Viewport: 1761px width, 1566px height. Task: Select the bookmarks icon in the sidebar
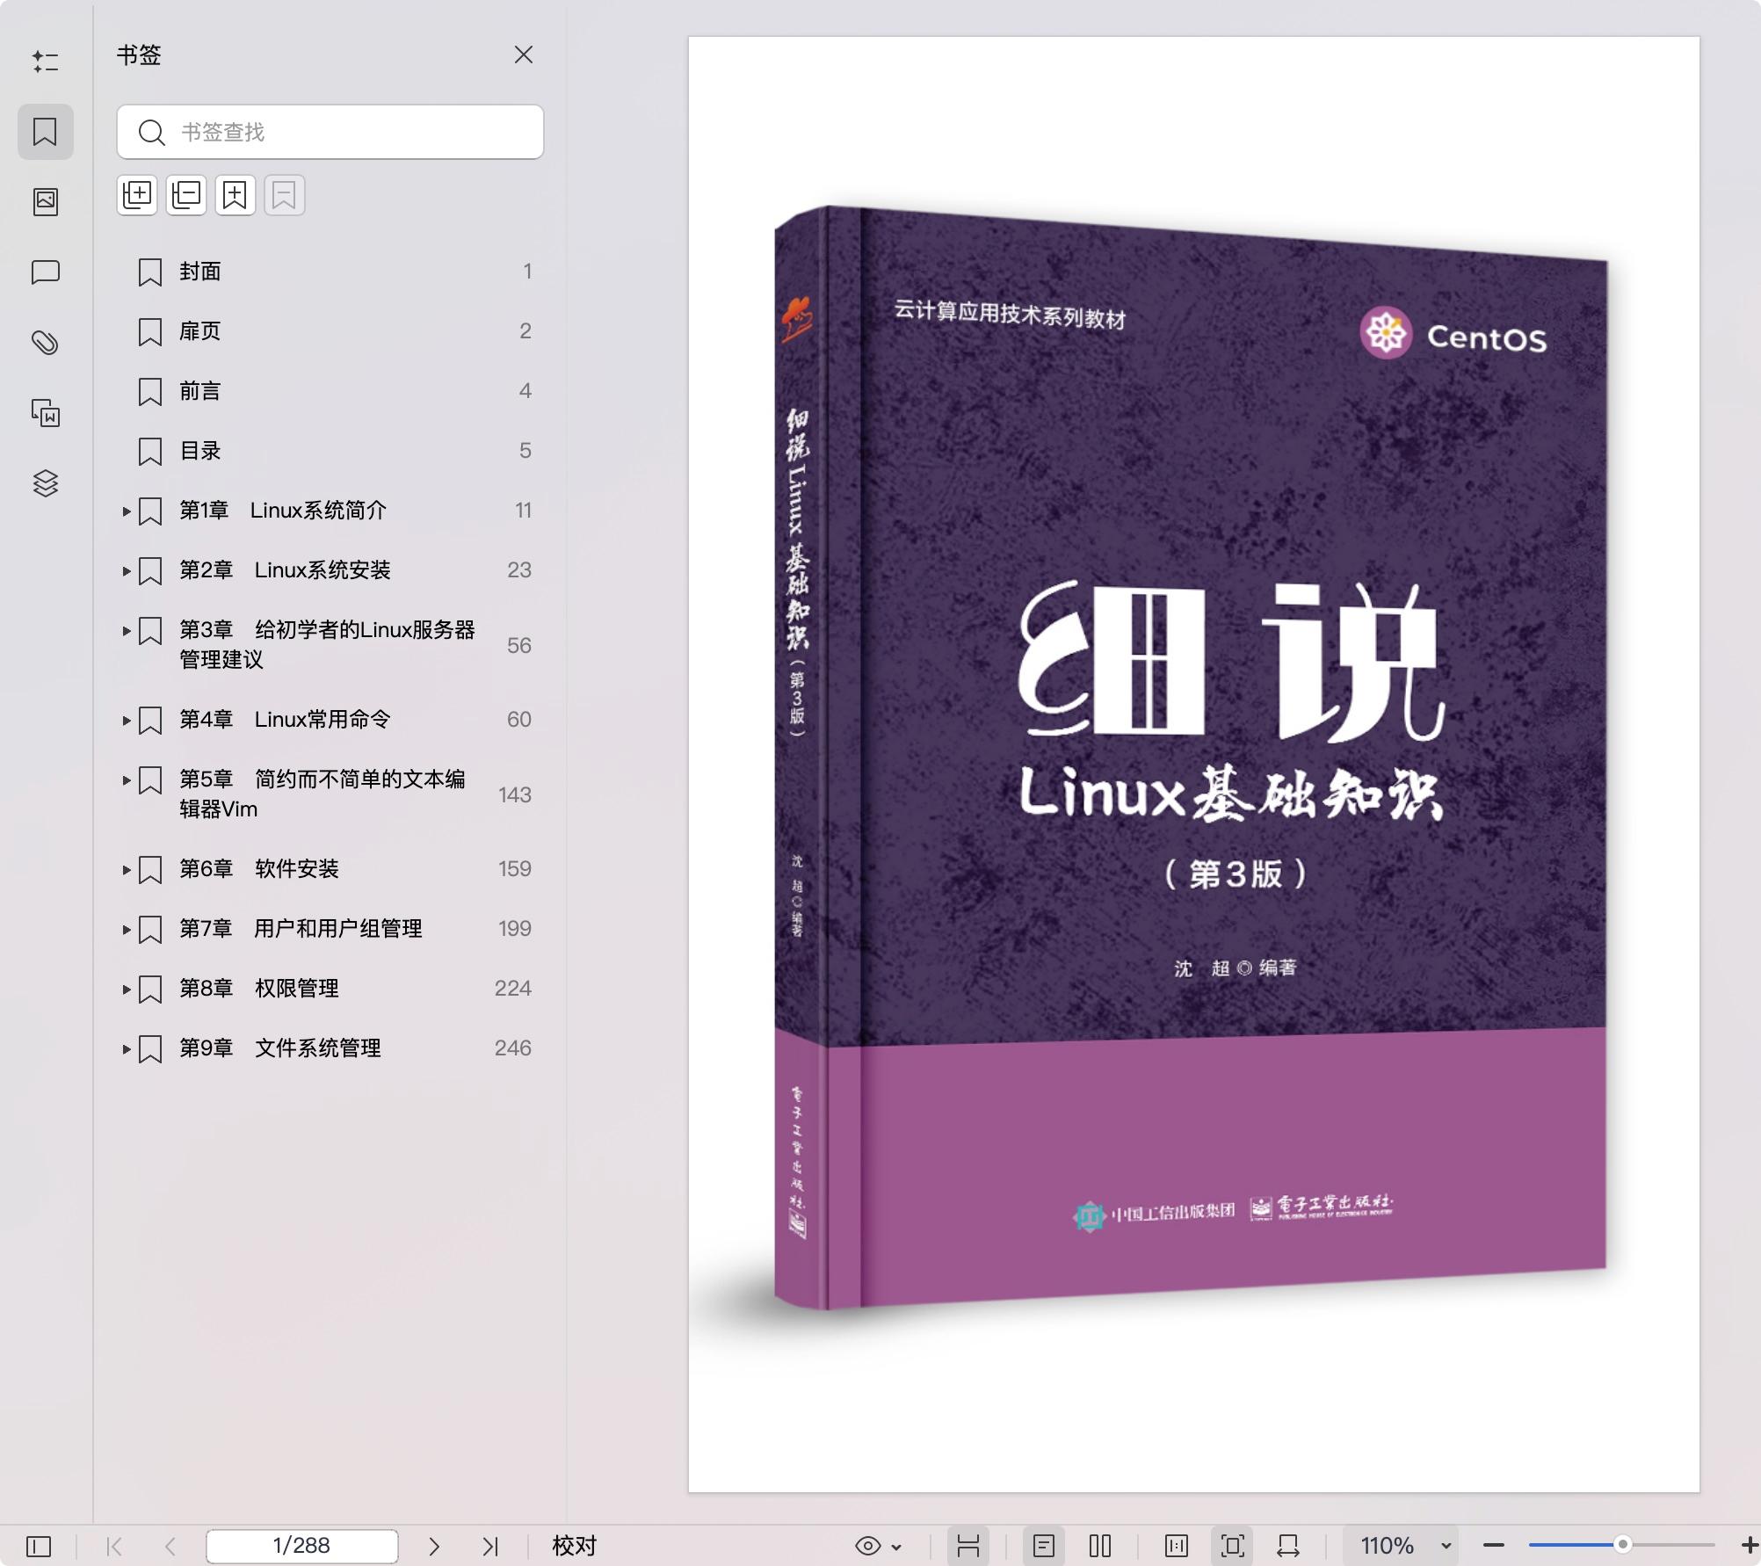pyautogui.click(x=45, y=132)
